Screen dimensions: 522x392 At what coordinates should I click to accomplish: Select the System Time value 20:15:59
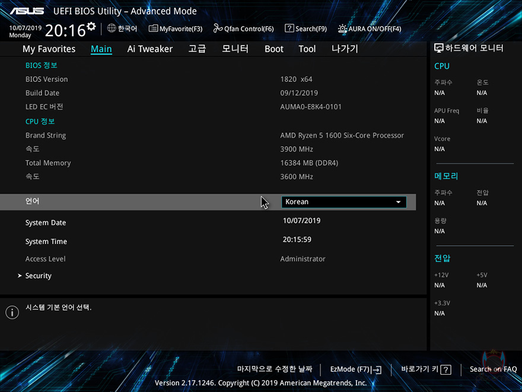point(297,240)
